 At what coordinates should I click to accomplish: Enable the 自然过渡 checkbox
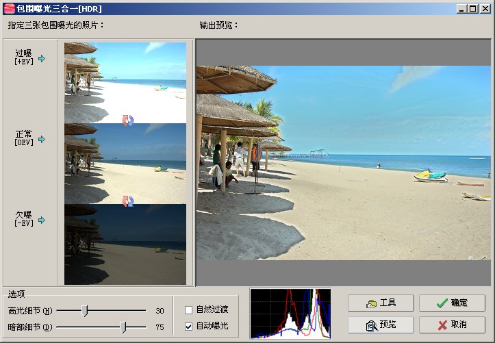point(188,310)
